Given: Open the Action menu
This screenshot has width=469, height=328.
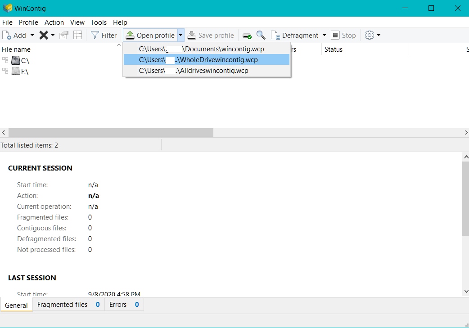Looking at the screenshot, I should tap(54, 22).
